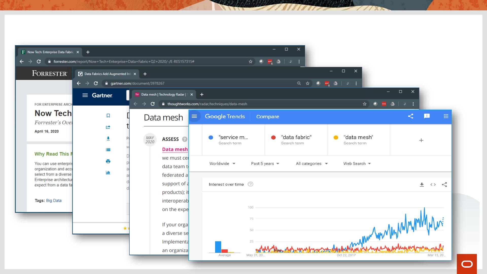This screenshot has height=274, width=487.
Task: Follow the Big Data tag link
Action: point(54,200)
